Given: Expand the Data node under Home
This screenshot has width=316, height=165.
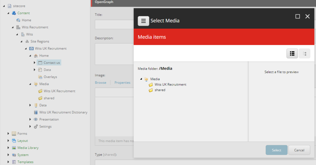Looking at the screenshot, I should click(x=35, y=70).
